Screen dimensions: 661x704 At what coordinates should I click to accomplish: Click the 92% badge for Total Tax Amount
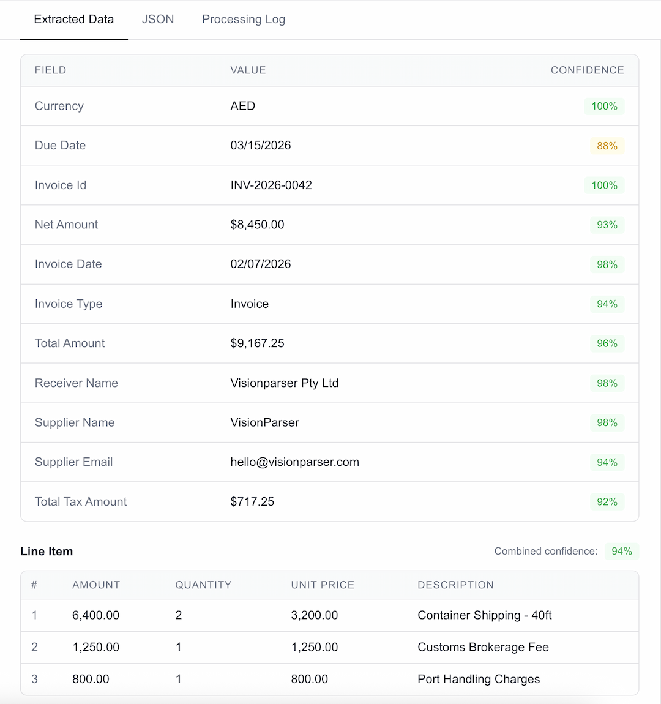[x=607, y=502]
